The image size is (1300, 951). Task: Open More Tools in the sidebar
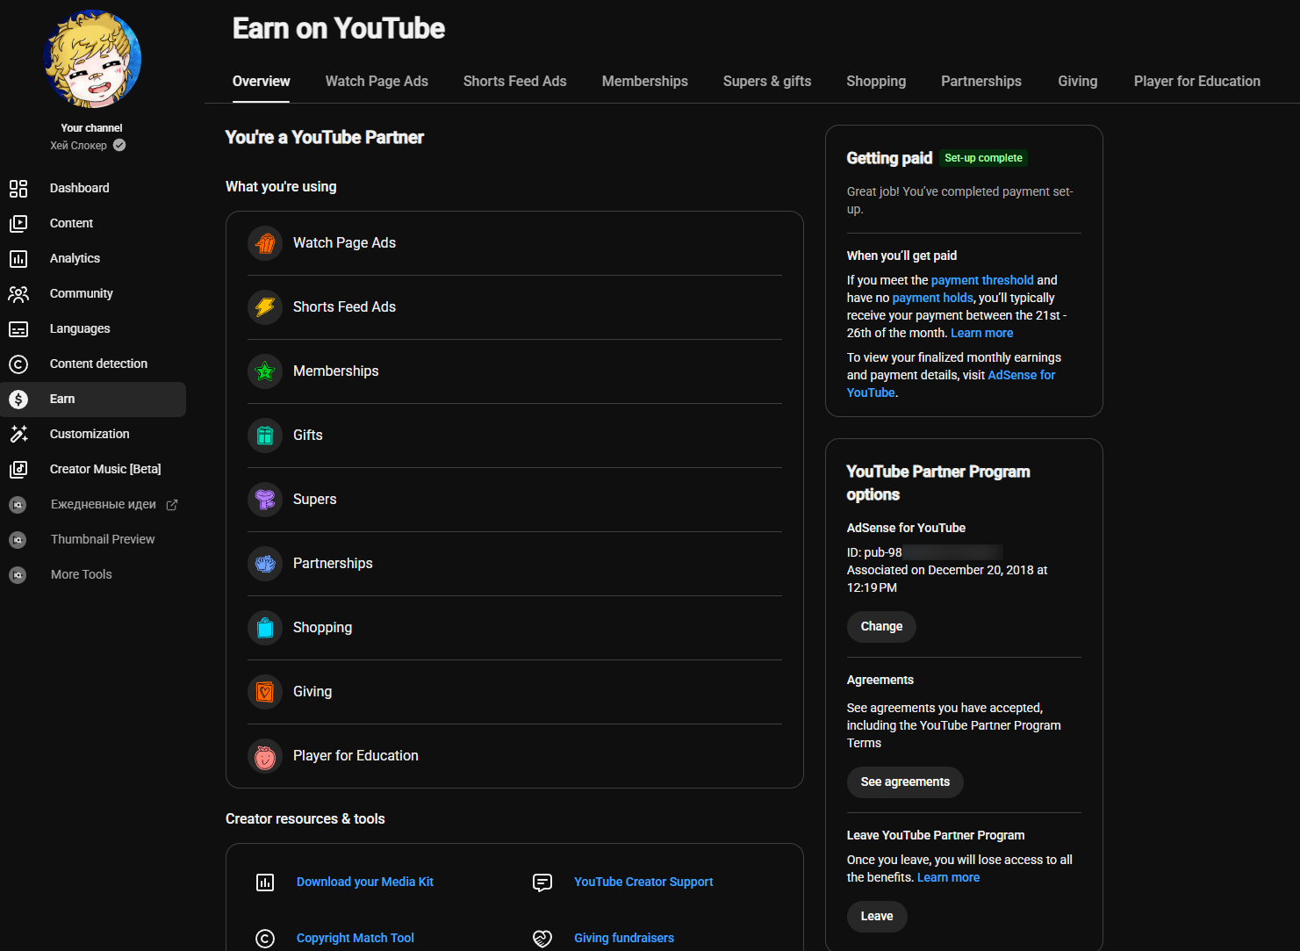[x=93, y=575]
